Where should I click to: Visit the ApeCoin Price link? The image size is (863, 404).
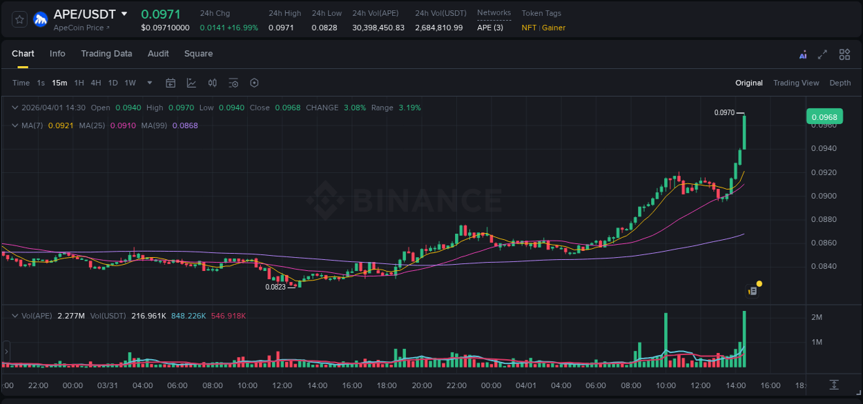click(x=80, y=28)
